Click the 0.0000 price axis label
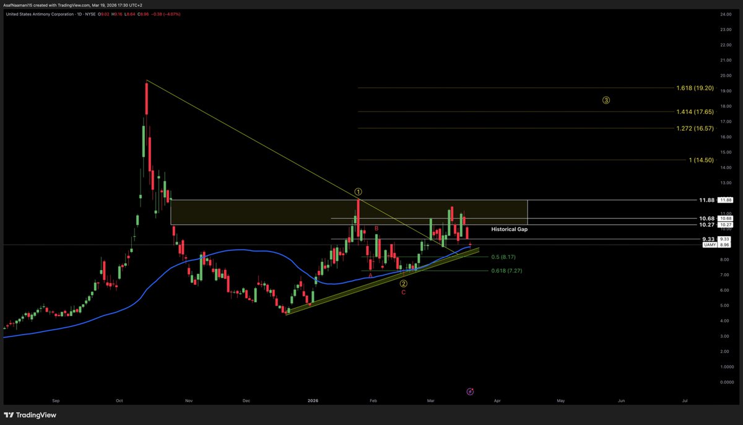This screenshot has width=743, height=425. click(x=726, y=382)
